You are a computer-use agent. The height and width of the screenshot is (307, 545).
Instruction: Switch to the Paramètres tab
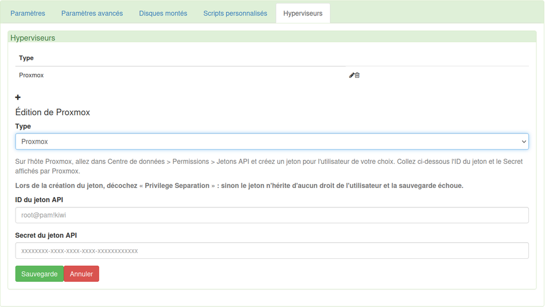[28, 14]
